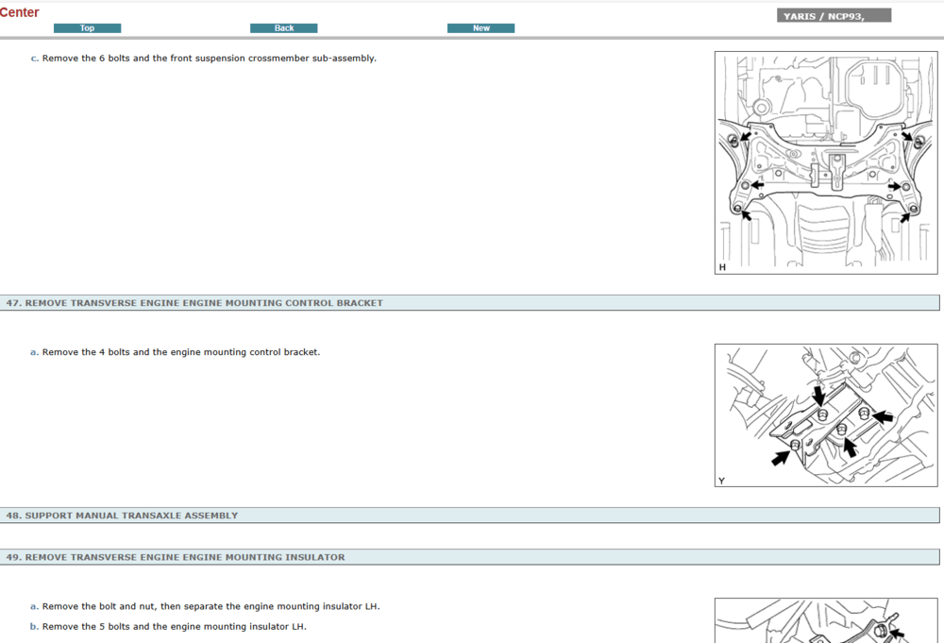Select step a separate insulator LH instruction
Image resolution: width=944 pixels, height=643 pixels.
[x=206, y=606]
